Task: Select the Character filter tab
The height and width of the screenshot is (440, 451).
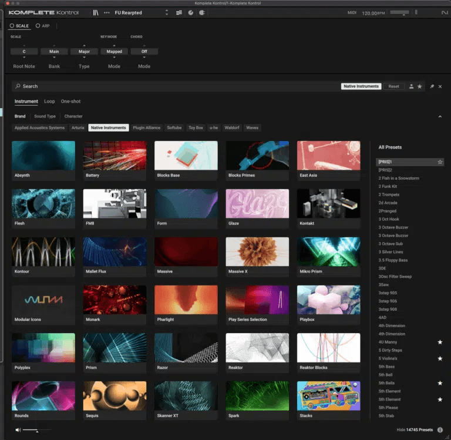Action: (73, 116)
